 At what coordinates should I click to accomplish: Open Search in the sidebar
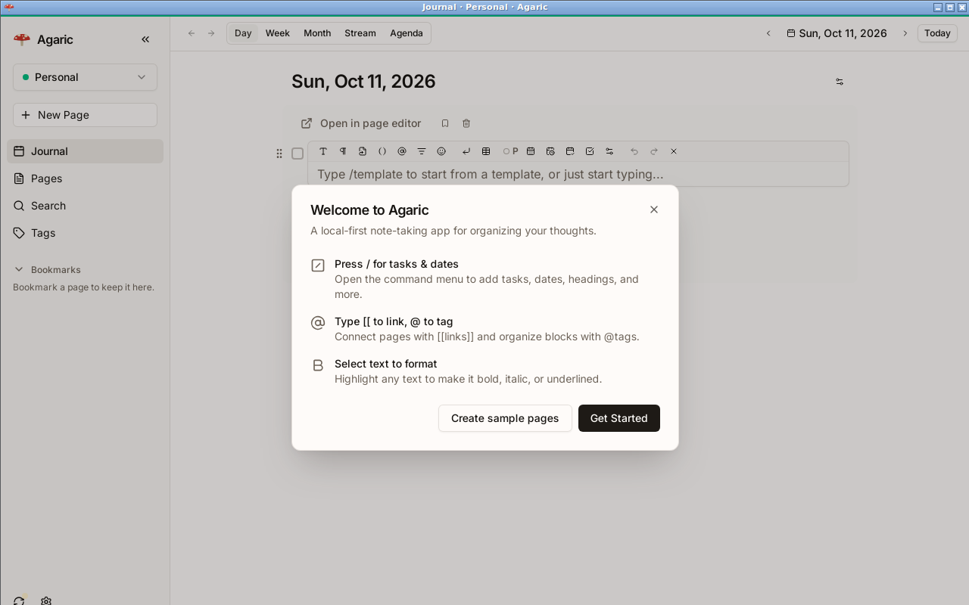85,206
